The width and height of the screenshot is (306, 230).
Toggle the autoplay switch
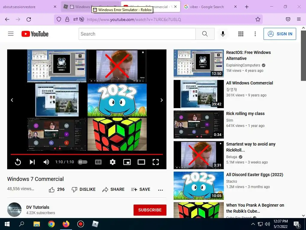tap(82, 162)
